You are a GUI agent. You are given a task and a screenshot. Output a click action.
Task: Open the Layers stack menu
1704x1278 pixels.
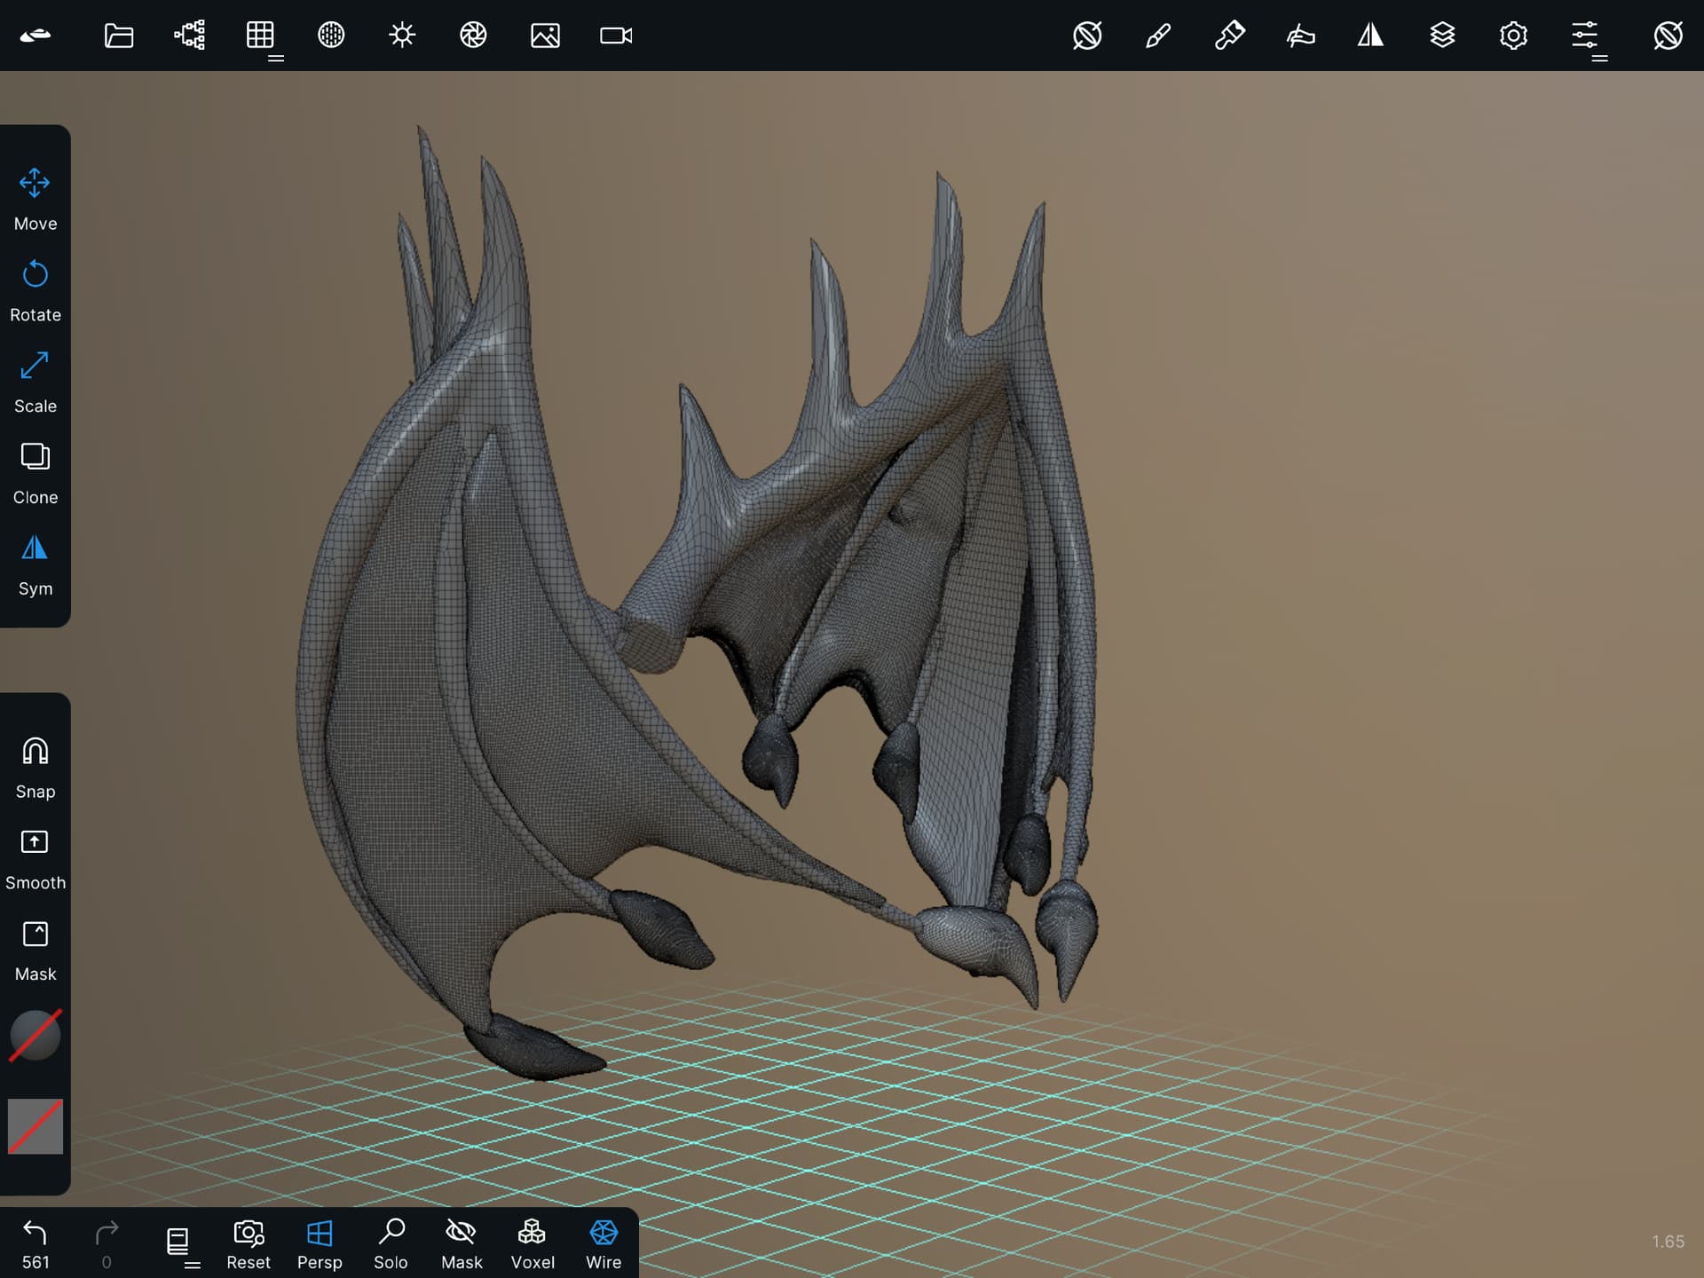pyautogui.click(x=1442, y=35)
